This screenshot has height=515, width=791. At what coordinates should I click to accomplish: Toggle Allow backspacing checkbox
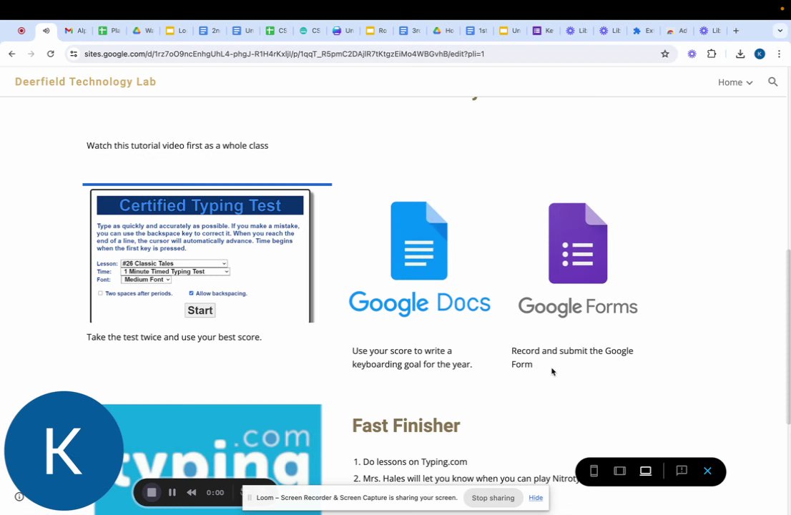click(x=191, y=293)
